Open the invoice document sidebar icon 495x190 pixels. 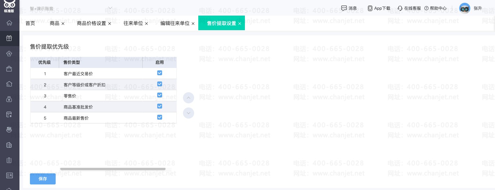(x=9, y=114)
